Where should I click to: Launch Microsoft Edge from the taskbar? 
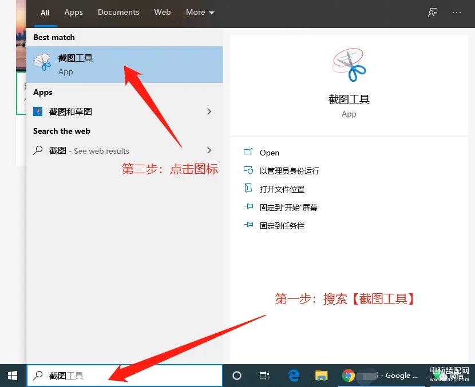click(x=293, y=376)
